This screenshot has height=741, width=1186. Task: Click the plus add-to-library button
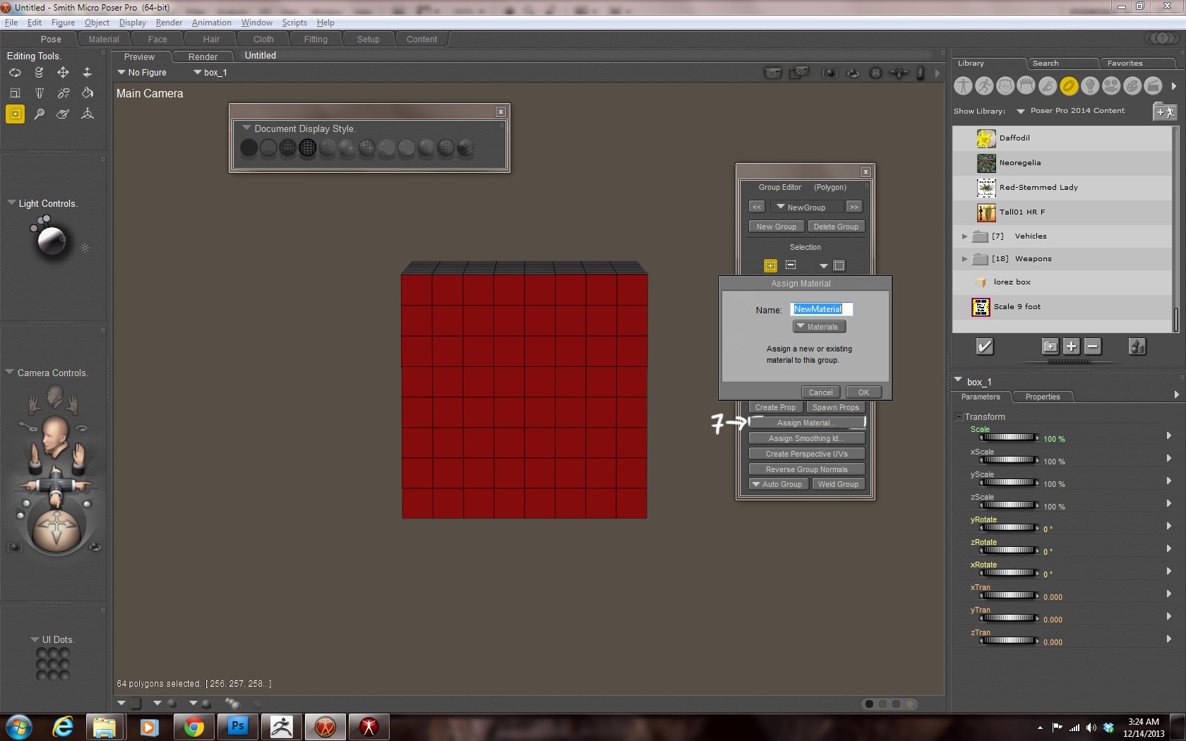[1071, 347]
